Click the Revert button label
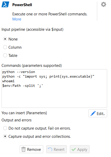111x157 pixels. (x=59, y=150)
